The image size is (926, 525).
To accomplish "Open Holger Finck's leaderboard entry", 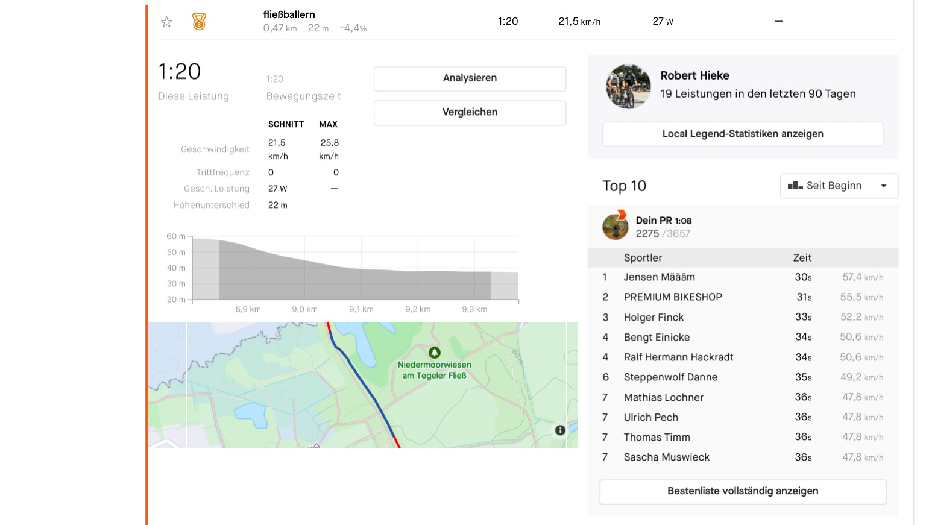I will [x=654, y=318].
